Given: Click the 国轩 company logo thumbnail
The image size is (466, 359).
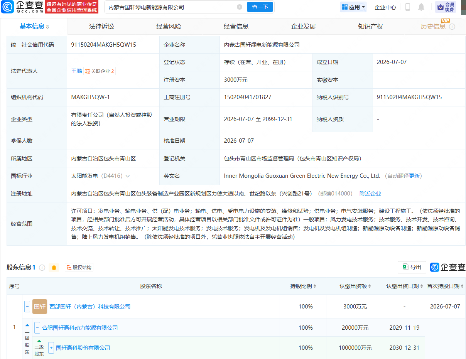Looking at the screenshot, I should tap(40, 307).
